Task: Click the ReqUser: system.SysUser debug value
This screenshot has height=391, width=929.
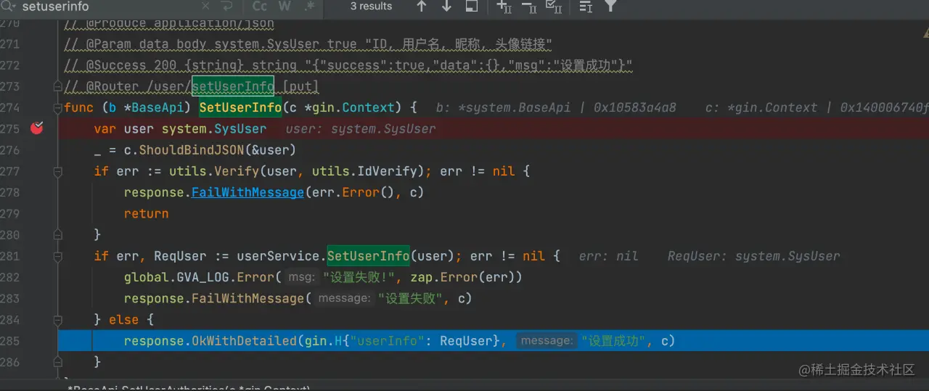Action: pyautogui.click(x=753, y=256)
